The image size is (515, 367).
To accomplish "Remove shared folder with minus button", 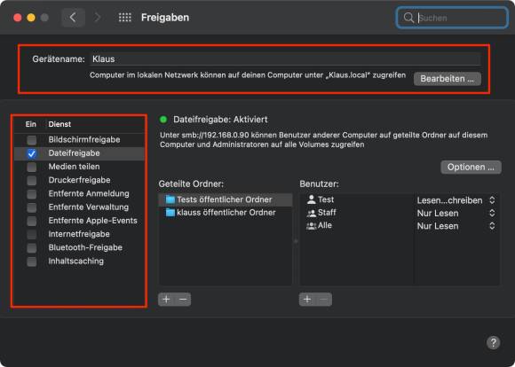I will coord(183,300).
